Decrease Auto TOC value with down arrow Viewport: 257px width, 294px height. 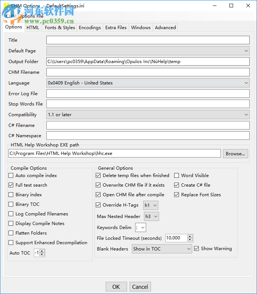(x=42, y=255)
